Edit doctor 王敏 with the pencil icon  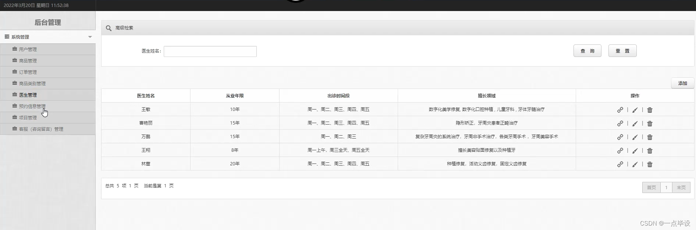(x=635, y=110)
